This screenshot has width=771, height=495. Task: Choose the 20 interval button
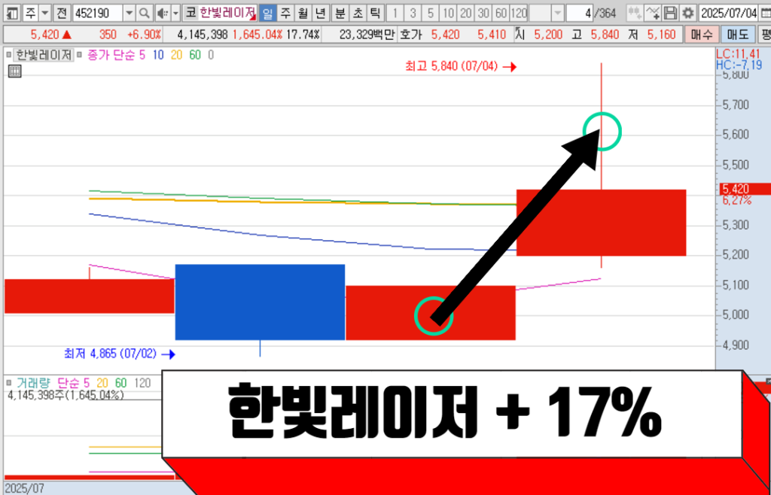(466, 13)
